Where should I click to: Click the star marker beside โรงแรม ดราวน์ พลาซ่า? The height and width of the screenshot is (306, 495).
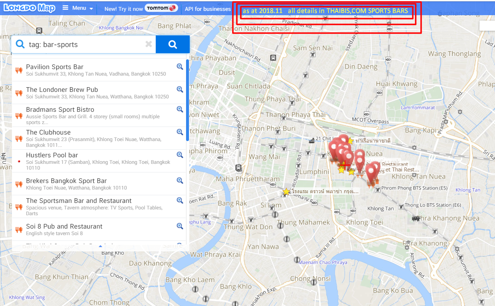tap(286, 192)
